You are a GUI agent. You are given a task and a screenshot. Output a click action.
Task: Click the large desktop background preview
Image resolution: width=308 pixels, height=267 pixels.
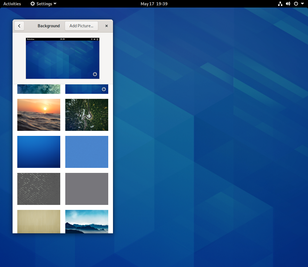62,58
